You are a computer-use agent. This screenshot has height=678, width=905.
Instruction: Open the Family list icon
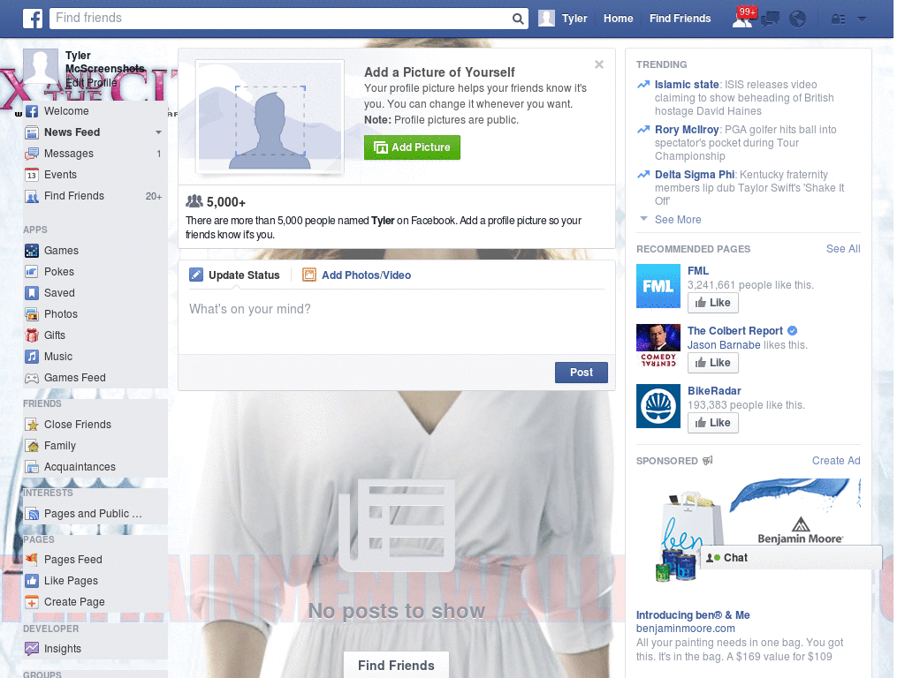32,446
